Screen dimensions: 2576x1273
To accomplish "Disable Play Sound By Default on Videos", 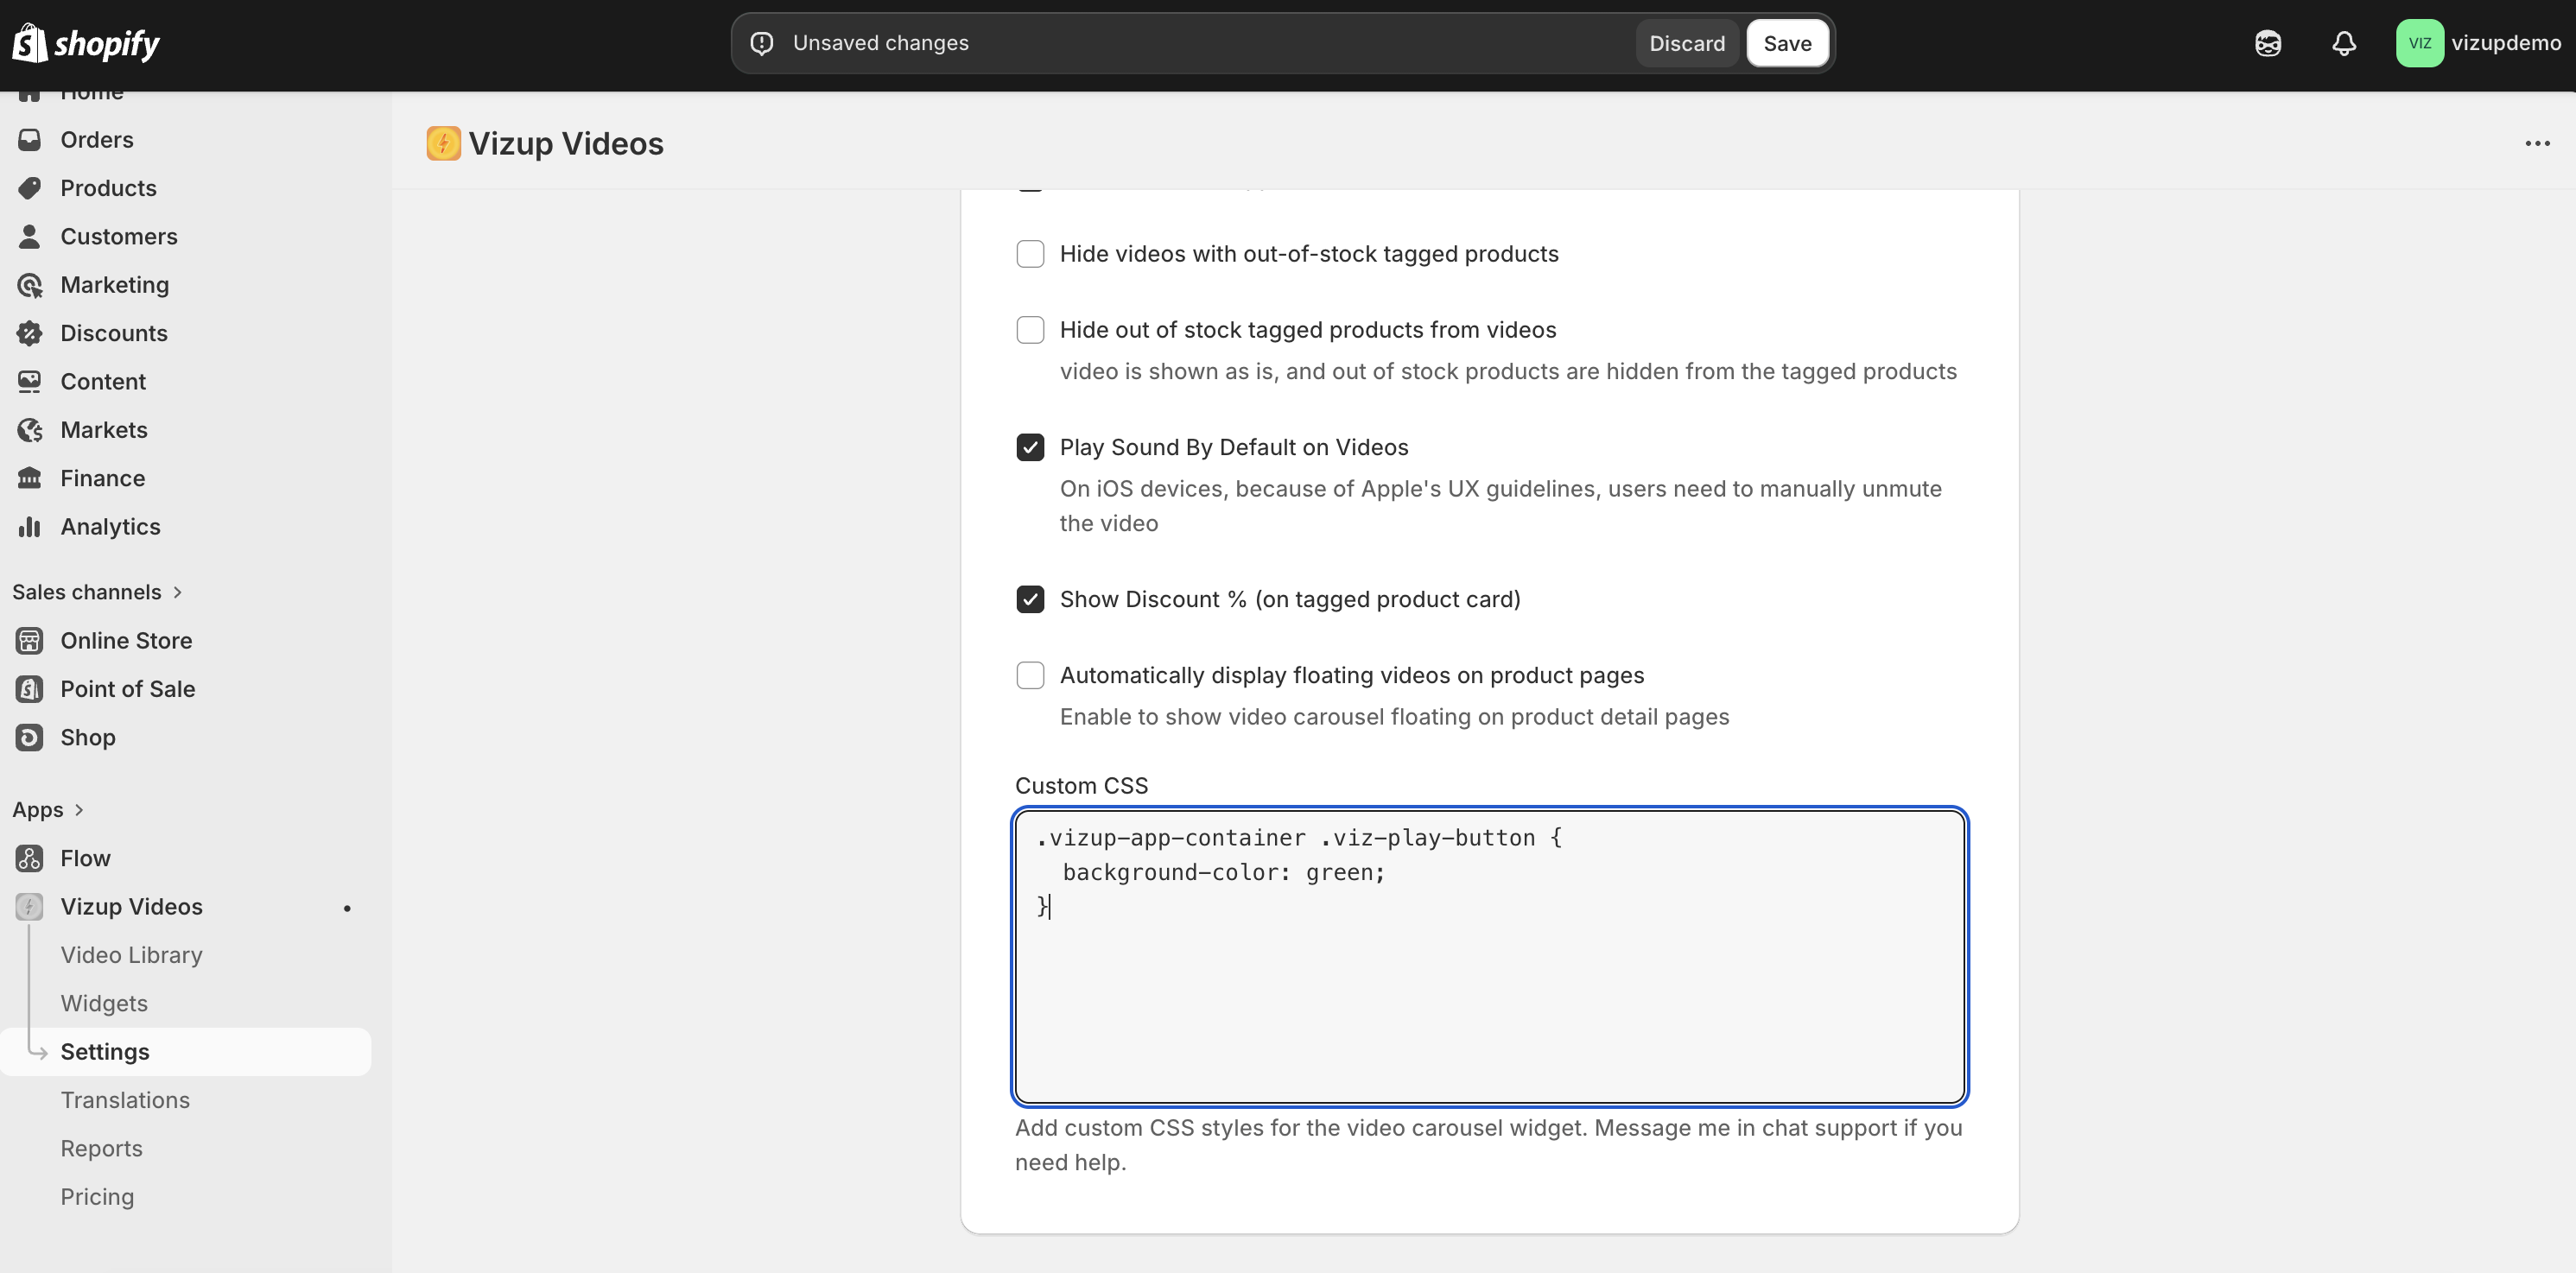I will [x=1030, y=447].
